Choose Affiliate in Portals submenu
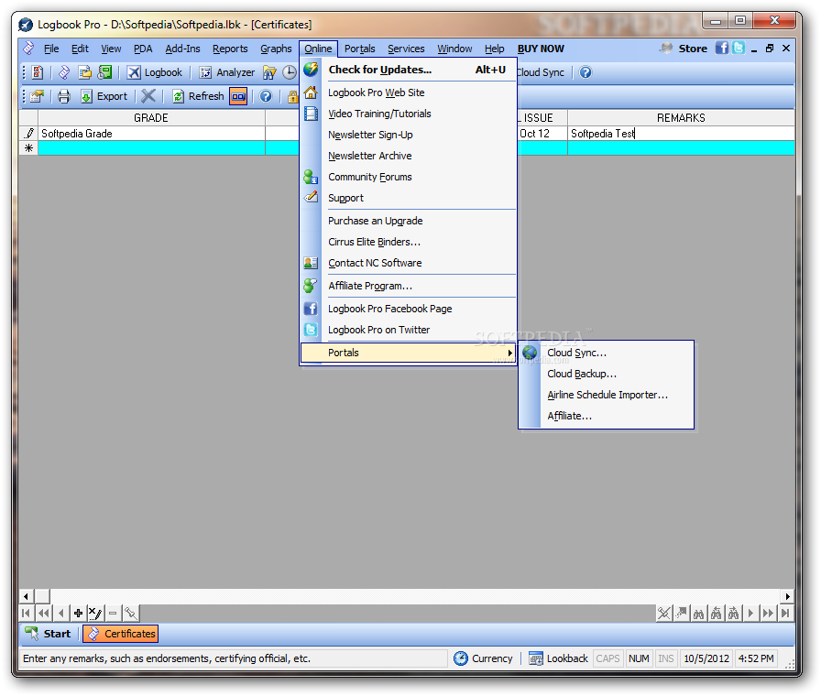This screenshot has height=696, width=821. tap(607, 416)
